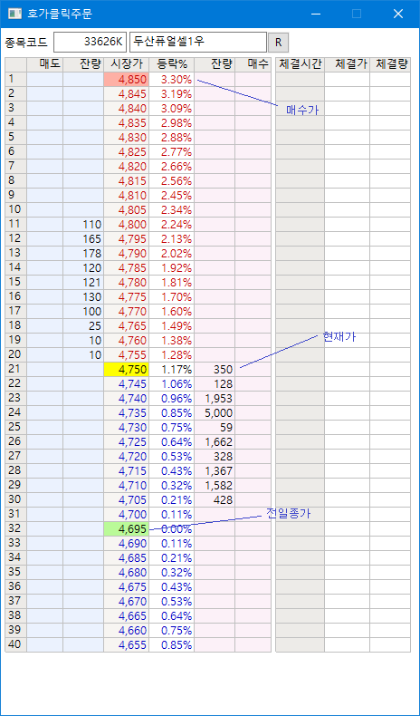Viewport: 420px width, 716px height.
Task: Focus the 종목코드 input field showing 33626K
Action: click(x=90, y=43)
